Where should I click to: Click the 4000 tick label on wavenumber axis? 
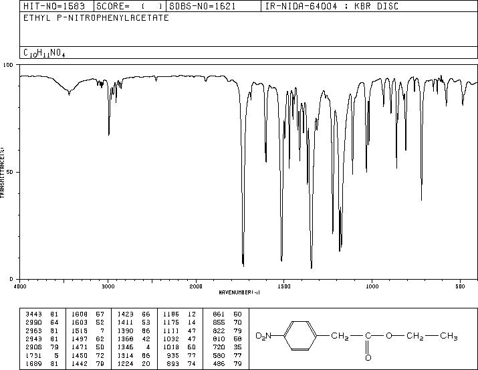coord(20,286)
